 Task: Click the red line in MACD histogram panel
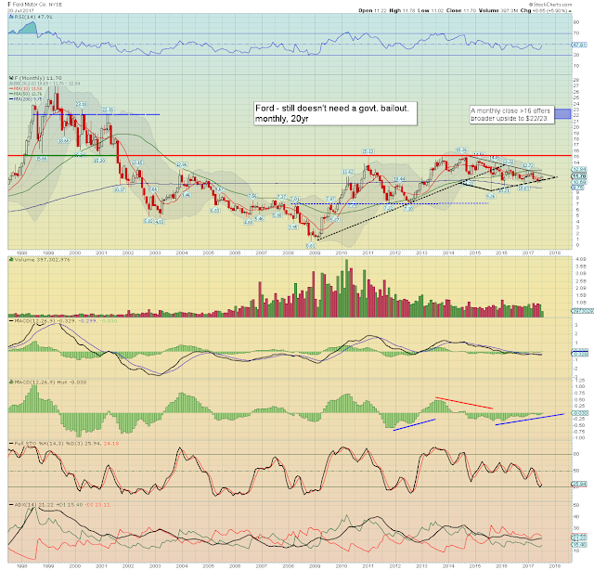click(x=464, y=403)
